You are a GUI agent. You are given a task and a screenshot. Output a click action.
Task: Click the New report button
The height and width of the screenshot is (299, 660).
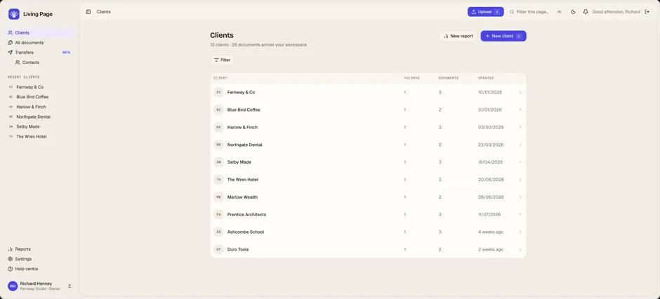click(458, 36)
